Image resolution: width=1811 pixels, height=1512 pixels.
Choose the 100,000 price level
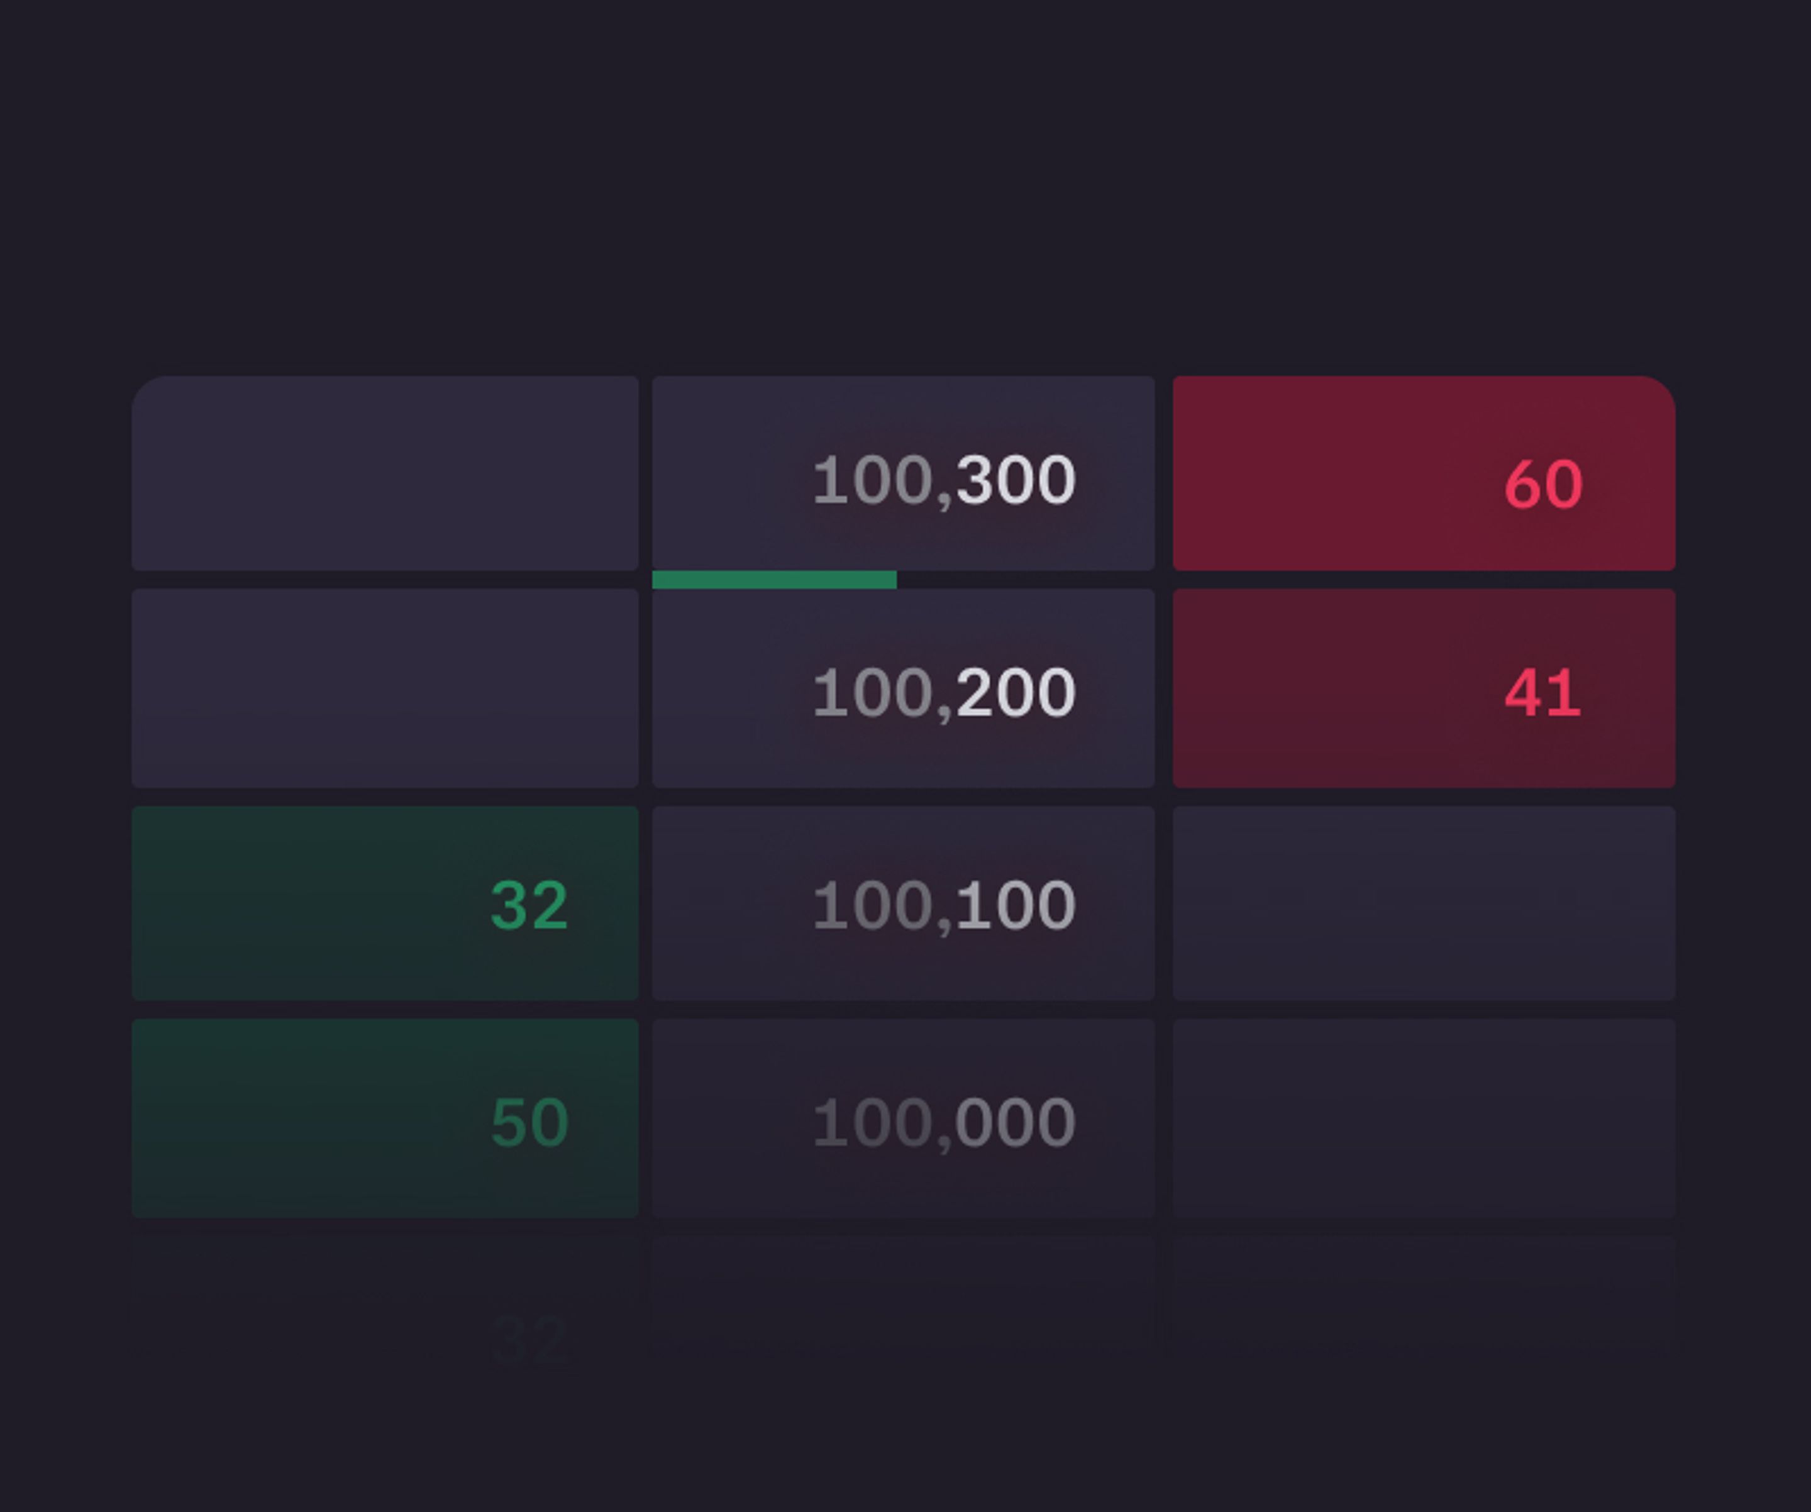903,1118
